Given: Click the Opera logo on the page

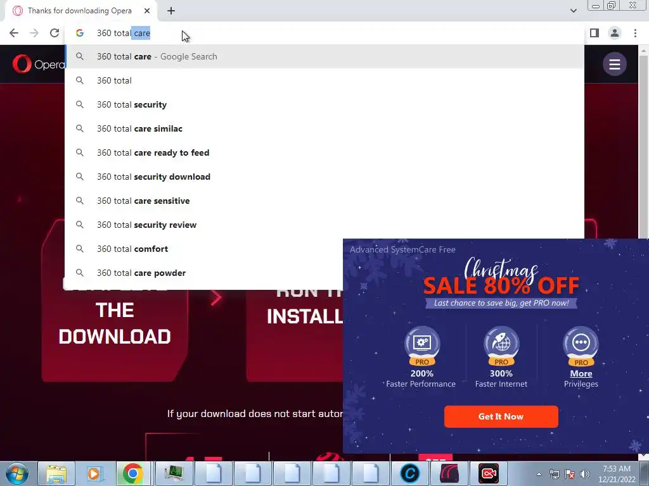Looking at the screenshot, I should [x=39, y=64].
